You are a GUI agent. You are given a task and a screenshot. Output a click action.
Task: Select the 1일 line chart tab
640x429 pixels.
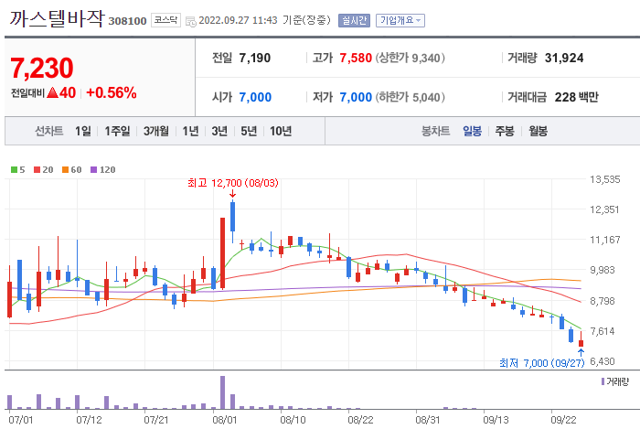coord(83,131)
